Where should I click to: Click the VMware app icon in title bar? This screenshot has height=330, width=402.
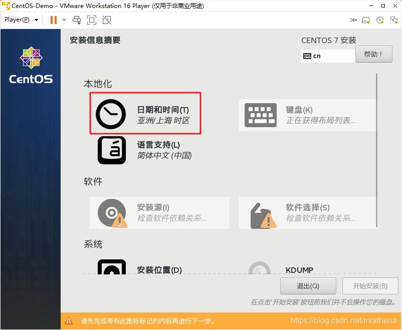[x=6, y=6]
